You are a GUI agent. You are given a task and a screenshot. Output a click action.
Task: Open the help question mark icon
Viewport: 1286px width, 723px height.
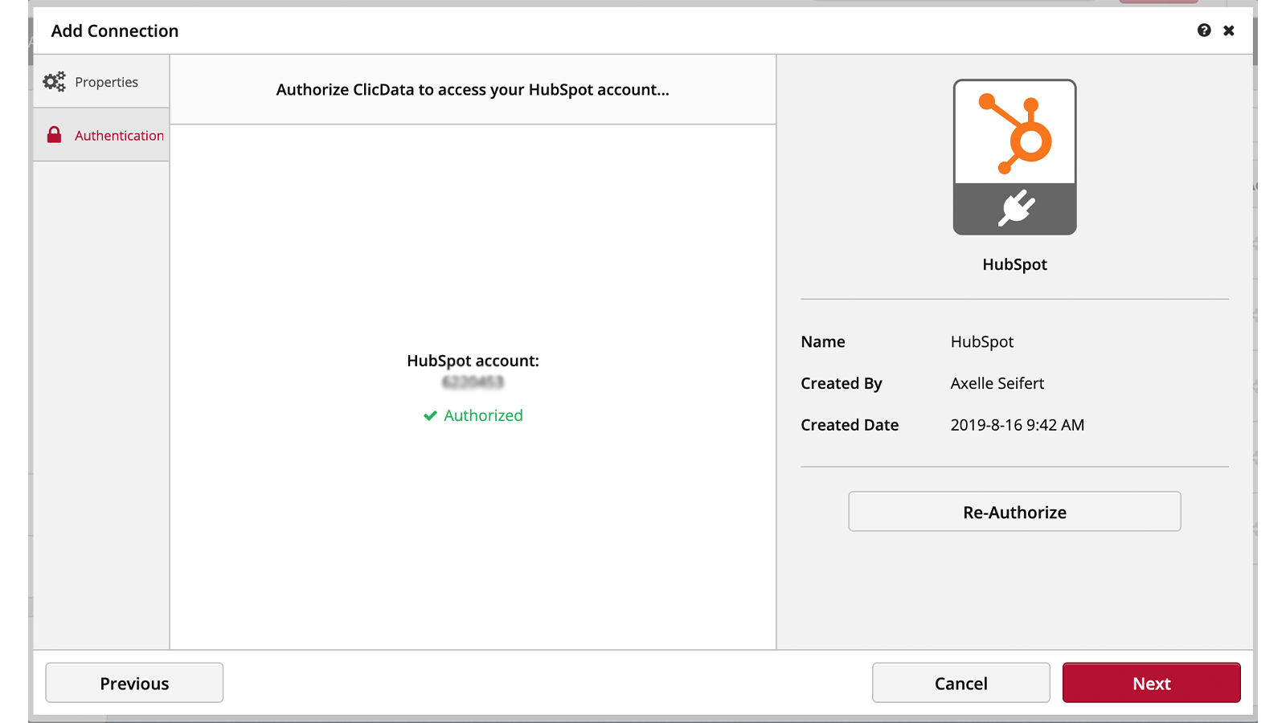coord(1203,31)
